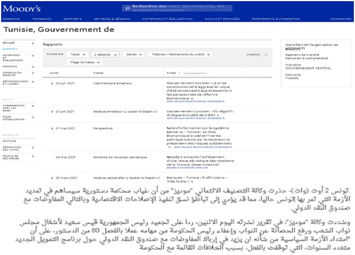
Task: Click the Connexion login link
Action: [x=341, y=19]
